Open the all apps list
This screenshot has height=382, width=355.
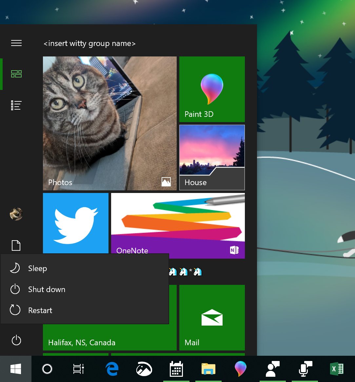[x=16, y=105]
